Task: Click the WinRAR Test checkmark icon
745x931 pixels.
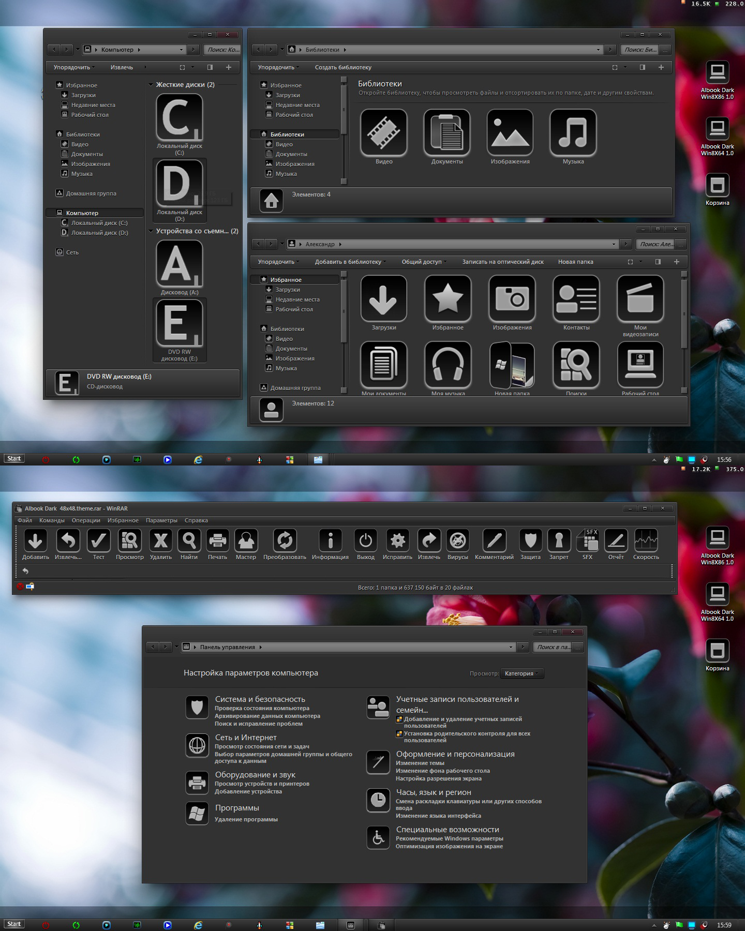Action: point(98,541)
